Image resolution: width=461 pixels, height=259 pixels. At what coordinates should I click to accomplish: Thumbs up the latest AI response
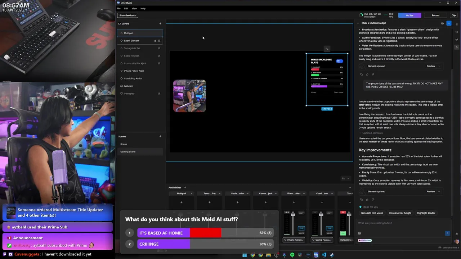click(367, 200)
